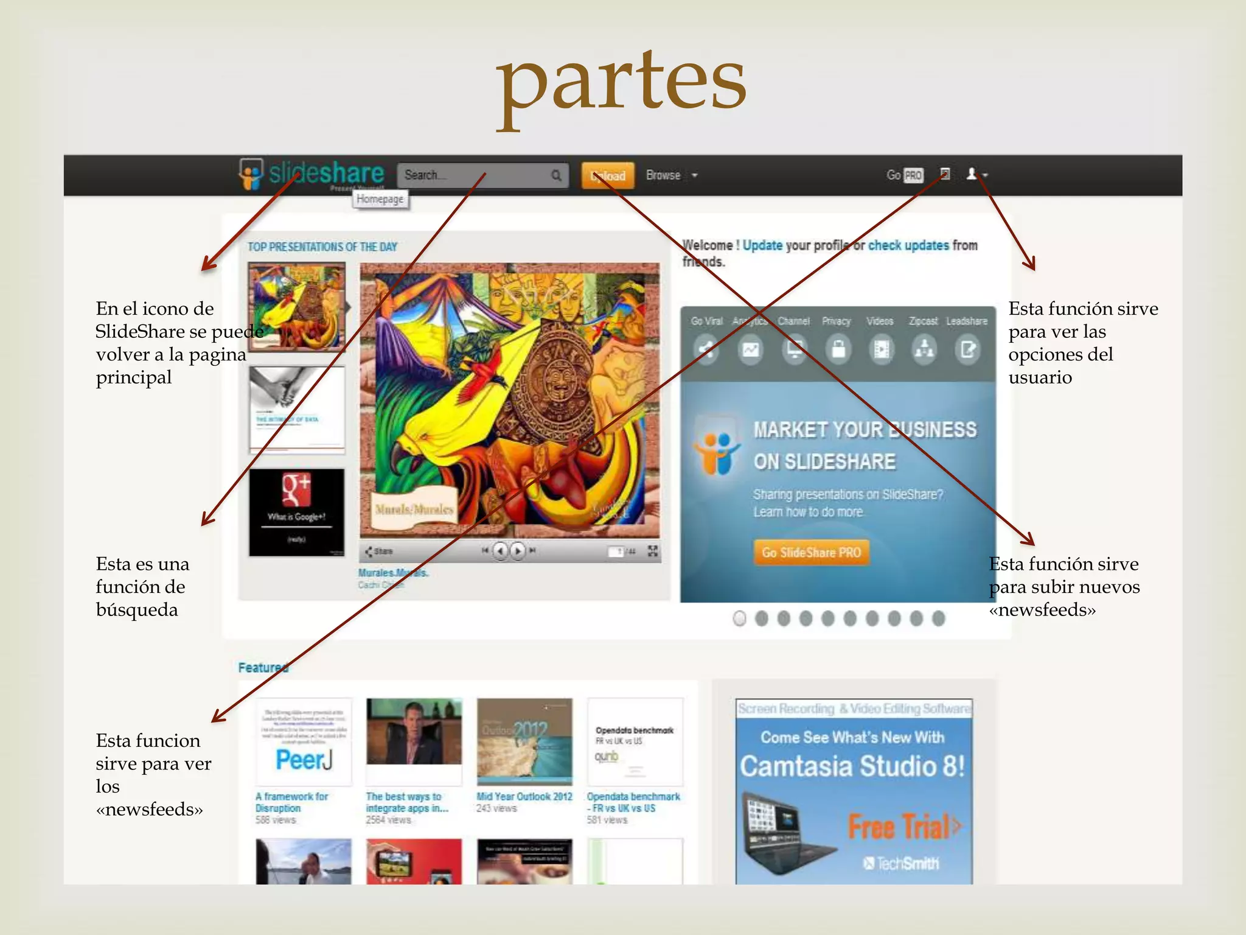Select the third carousel dot indicator
1246x935 pixels.
coord(784,618)
